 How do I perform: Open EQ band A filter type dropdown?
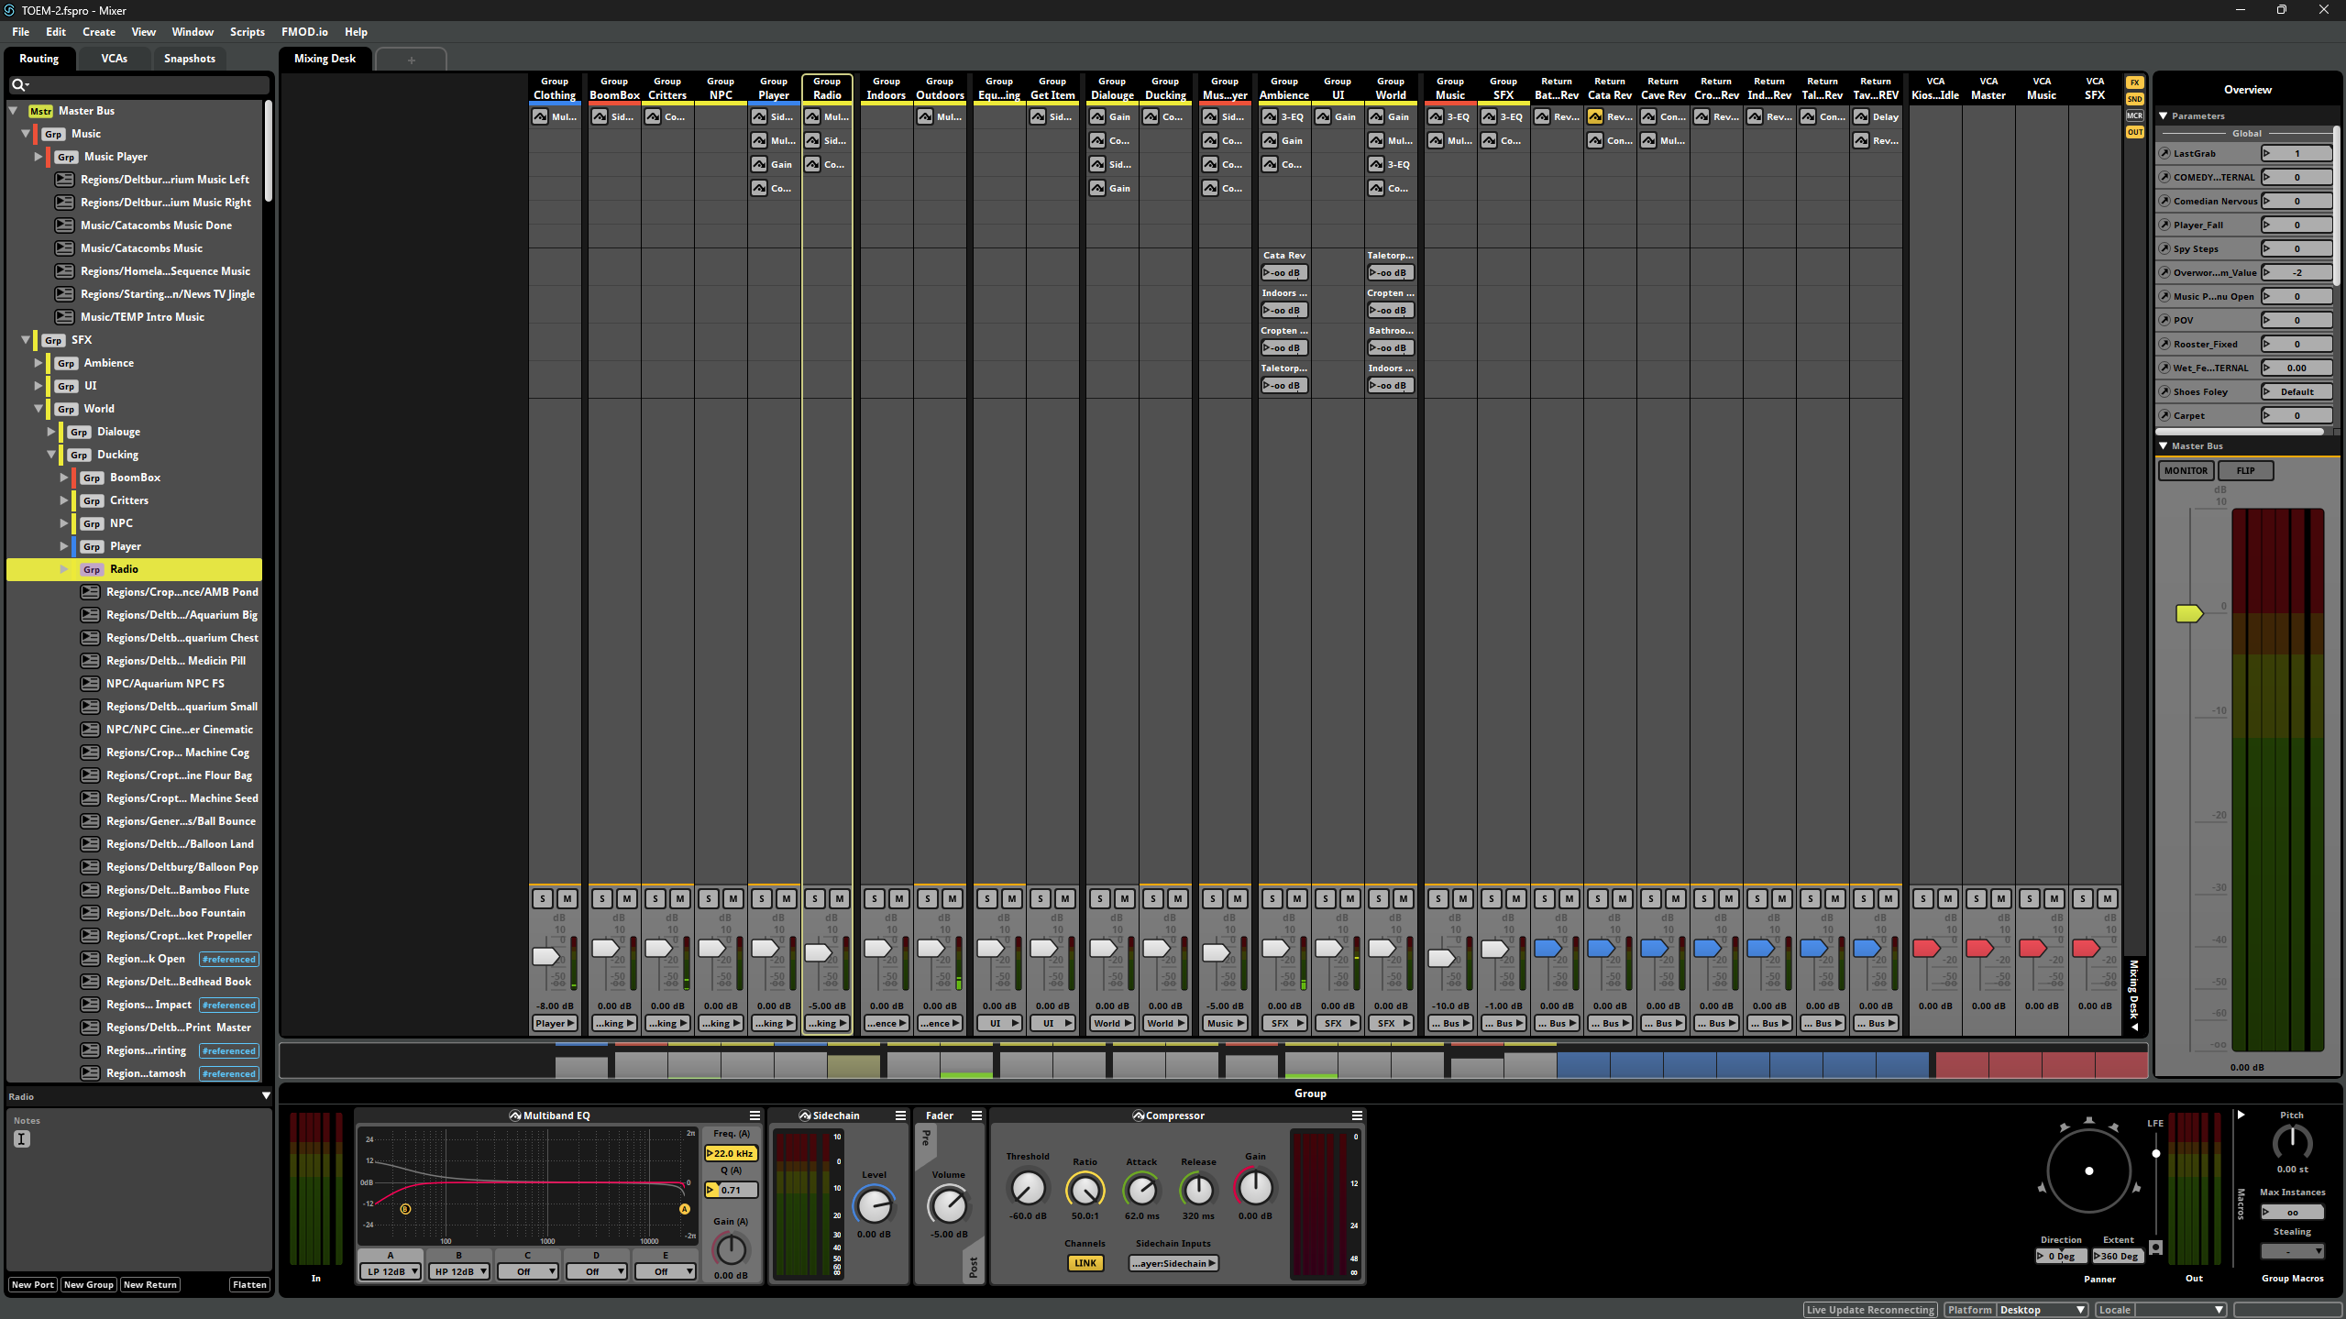(x=391, y=1271)
